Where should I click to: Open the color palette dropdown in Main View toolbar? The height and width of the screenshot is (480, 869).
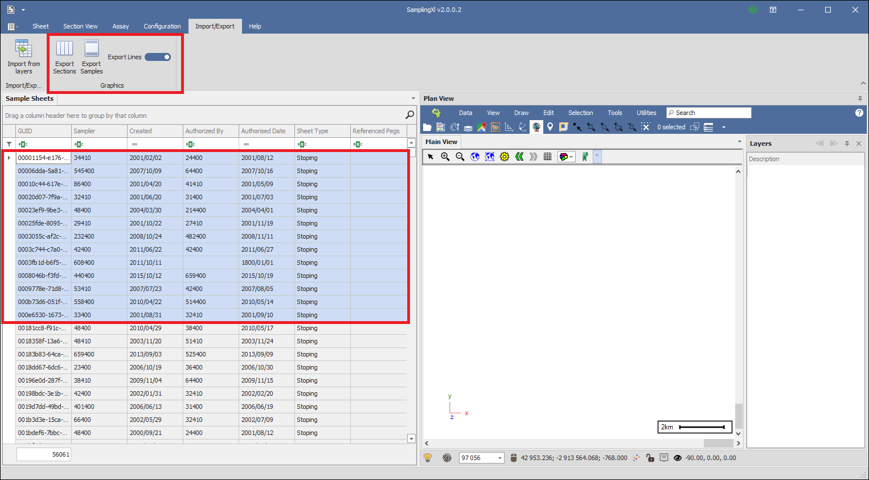[x=566, y=157]
